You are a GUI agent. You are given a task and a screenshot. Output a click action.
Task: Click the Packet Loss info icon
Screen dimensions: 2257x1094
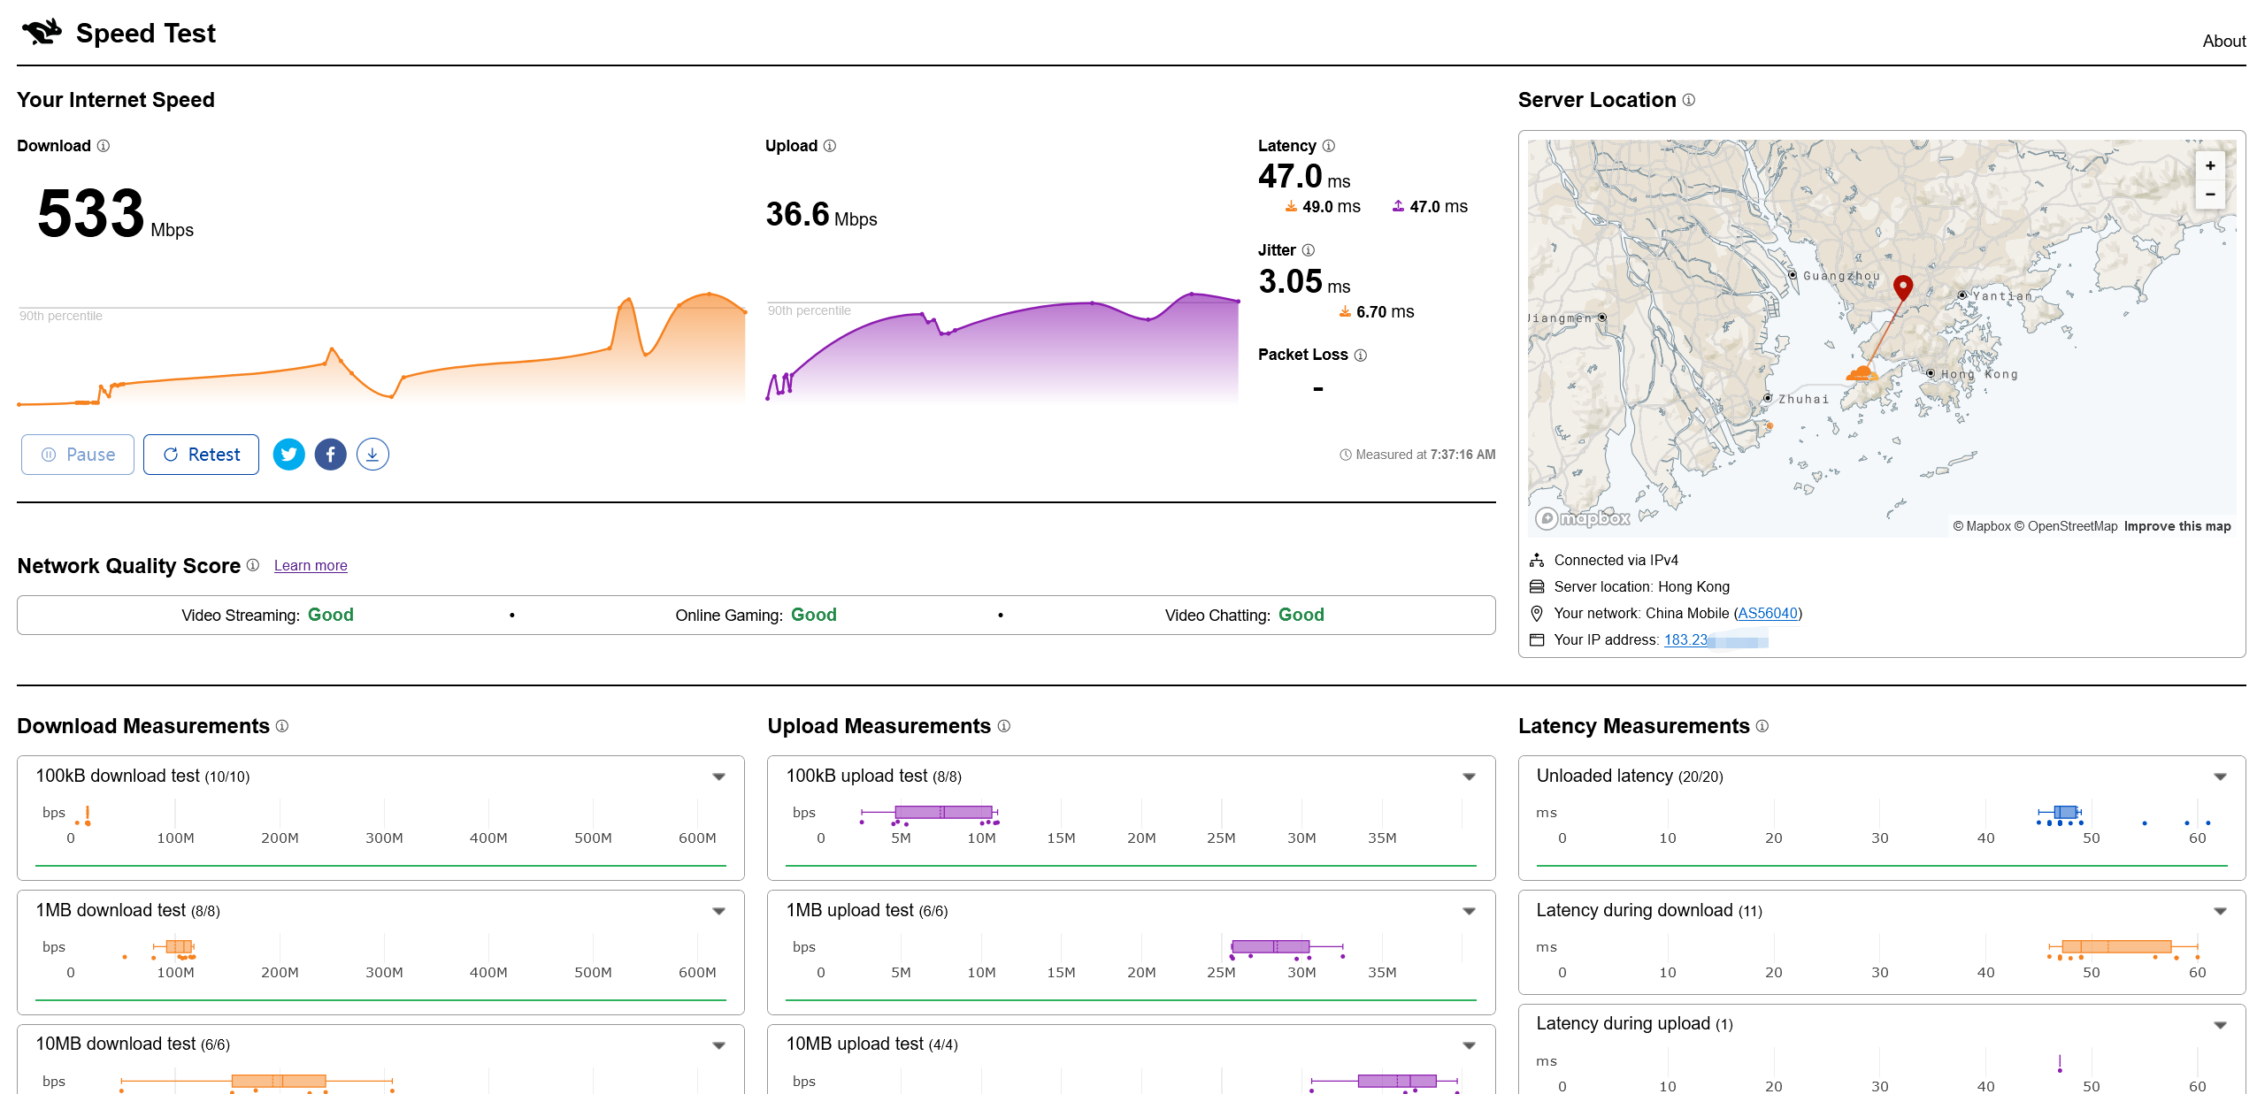click(1361, 355)
